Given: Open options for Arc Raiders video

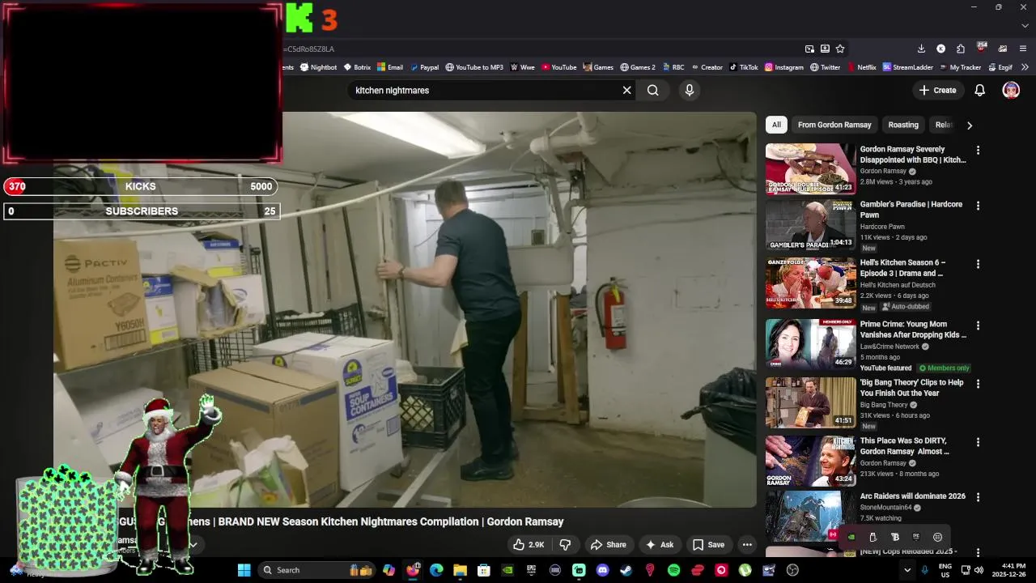Looking at the screenshot, I should tap(978, 497).
